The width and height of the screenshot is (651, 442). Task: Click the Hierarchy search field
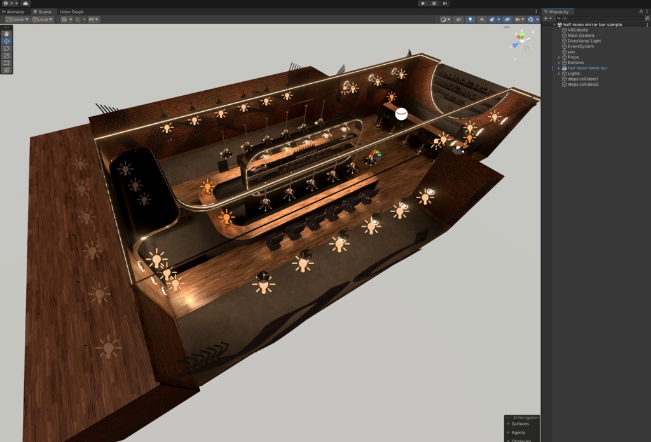coord(600,18)
